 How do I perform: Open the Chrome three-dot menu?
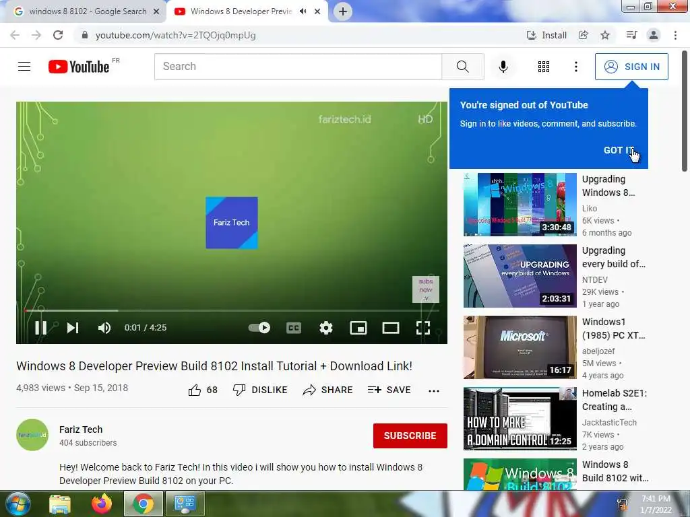(x=675, y=35)
